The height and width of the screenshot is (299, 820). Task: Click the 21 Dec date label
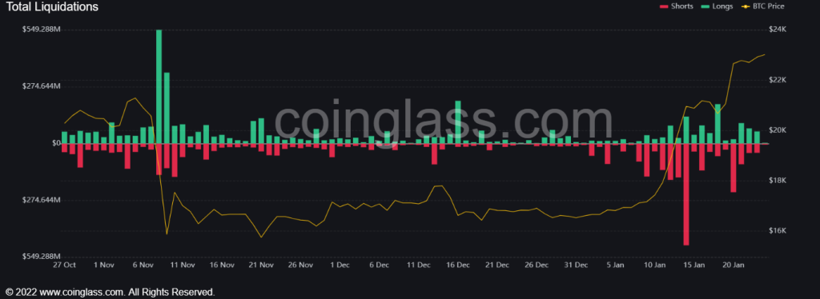click(x=496, y=265)
